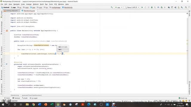Open Chrome from the taskbar
This screenshot has width=191, height=107.
pyautogui.click(x=33, y=104)
